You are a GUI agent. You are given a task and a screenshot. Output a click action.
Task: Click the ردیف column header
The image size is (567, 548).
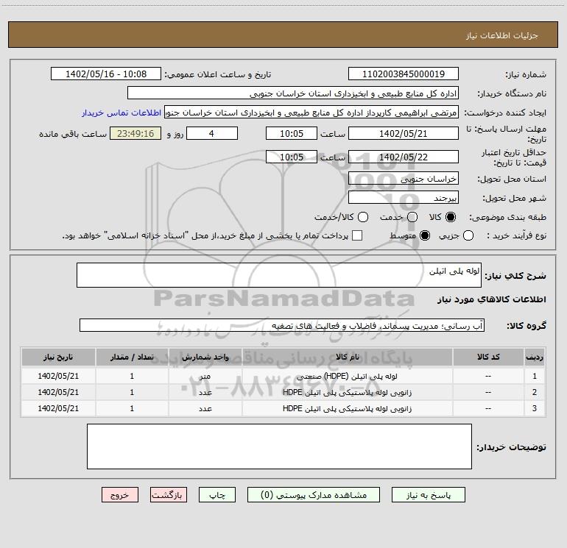(535, 357)
